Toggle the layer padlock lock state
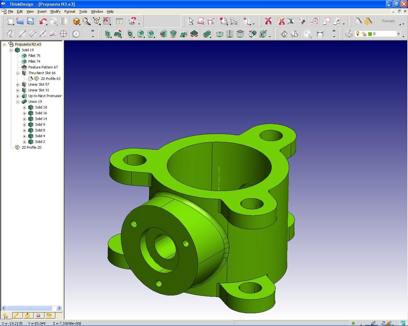 coord(364,34)
